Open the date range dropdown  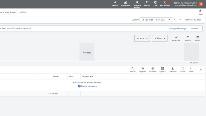(156, 20)
